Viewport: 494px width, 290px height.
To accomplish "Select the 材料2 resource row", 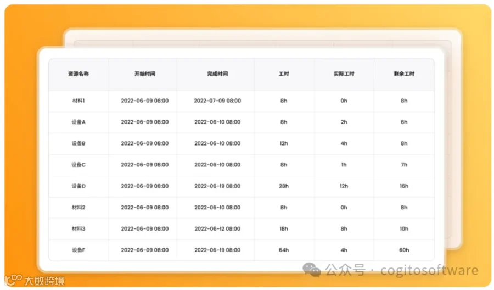I will click(242, 208).
